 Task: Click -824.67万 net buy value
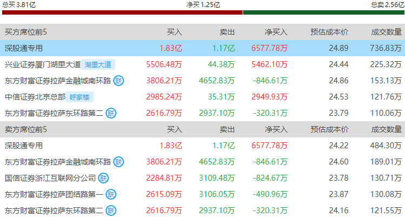point(270,178)
